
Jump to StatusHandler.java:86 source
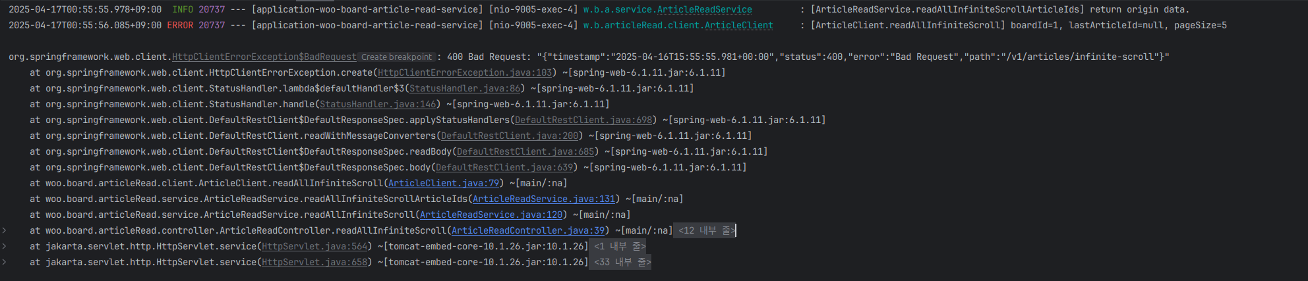[465, 89]
